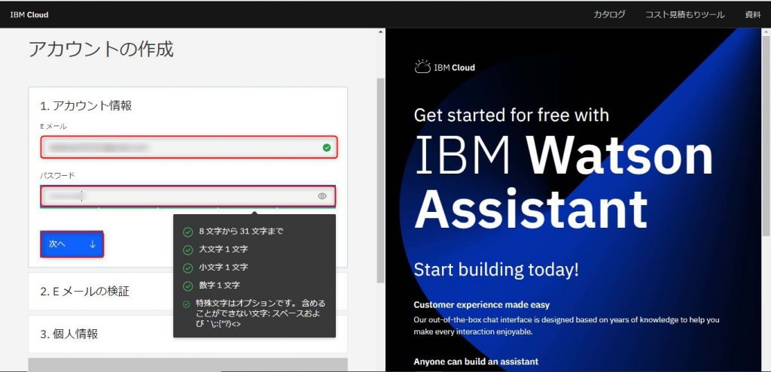The height and width of the screenshot is (372, 771).
Task: Click the form panel scrollbar thumb
Action: point(380,180)
